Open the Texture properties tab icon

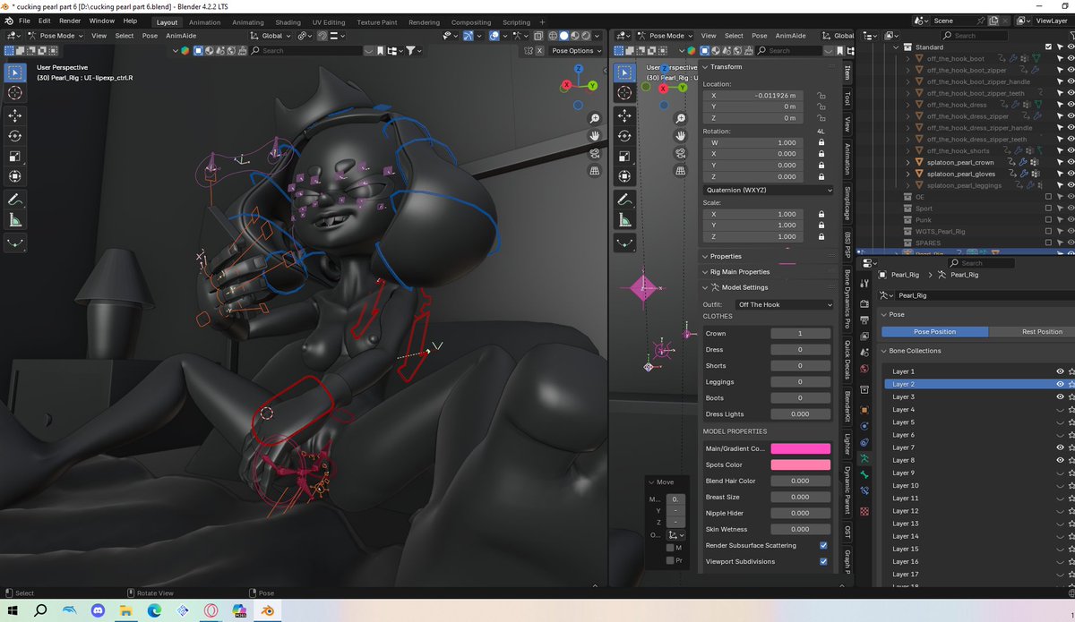[864, 511]
